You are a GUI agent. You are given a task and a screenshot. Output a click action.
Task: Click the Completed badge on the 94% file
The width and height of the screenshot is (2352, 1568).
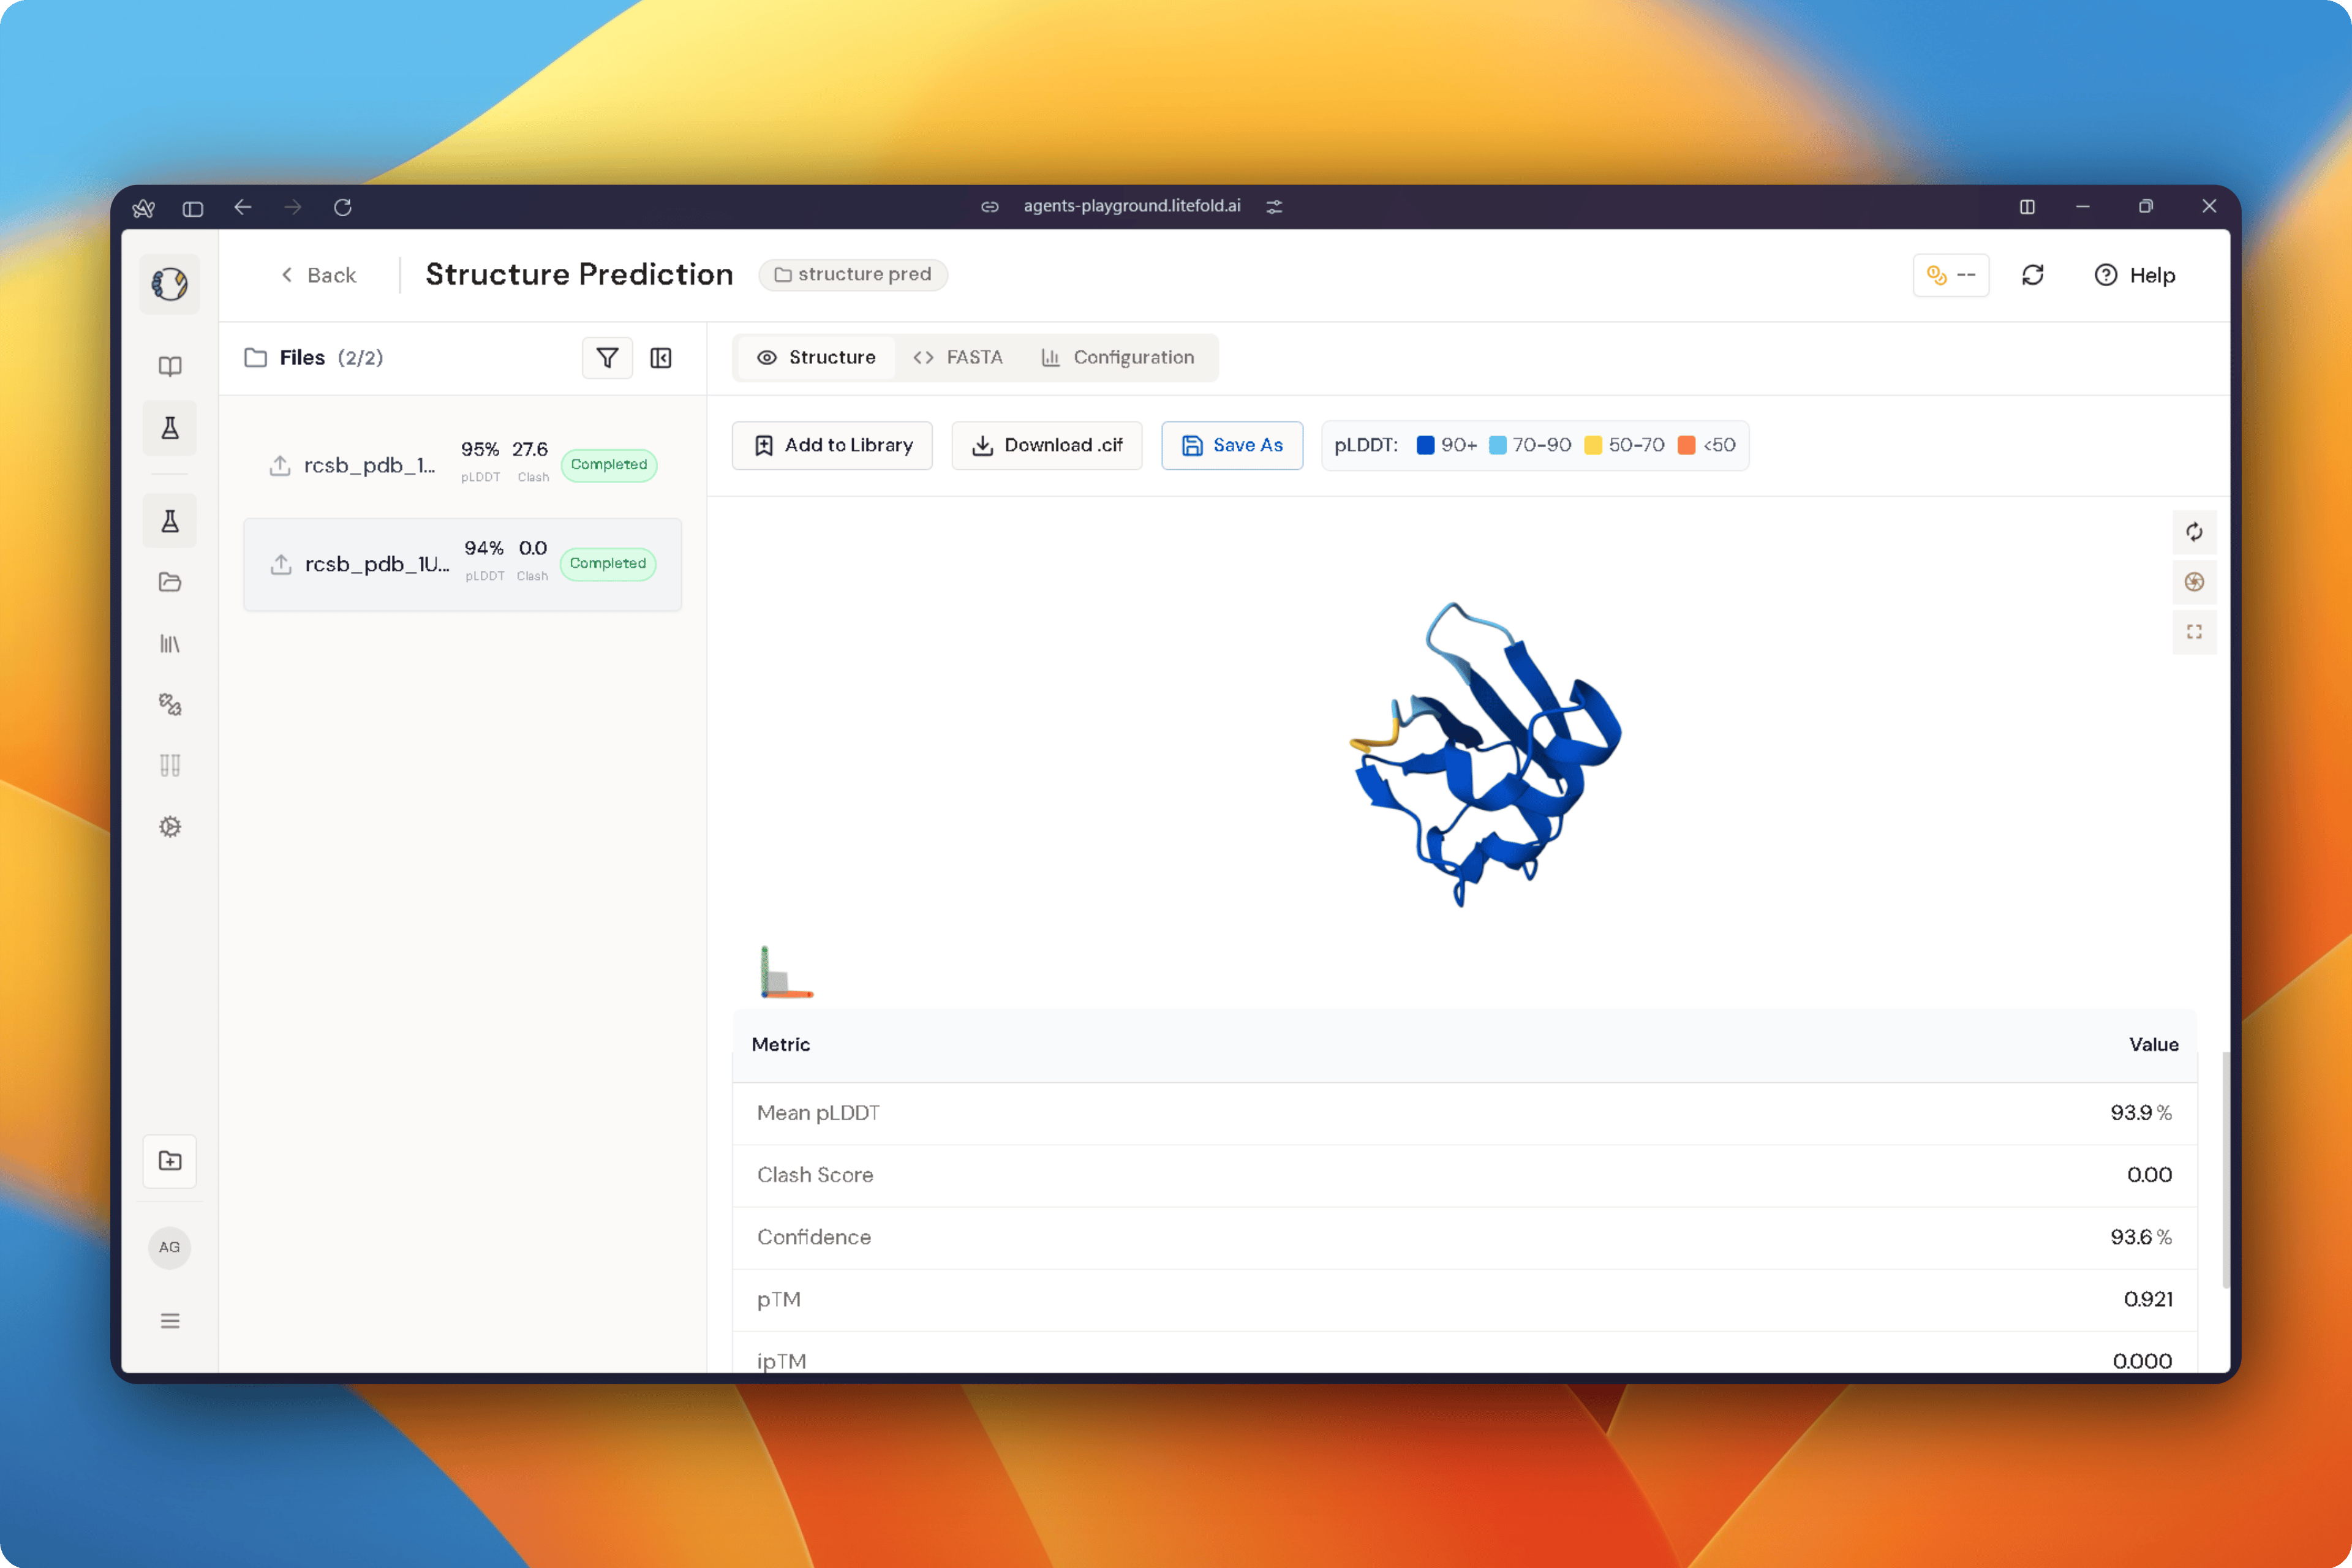click(x=608, y=564)
